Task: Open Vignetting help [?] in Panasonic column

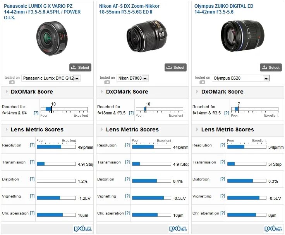Action: 32,196
